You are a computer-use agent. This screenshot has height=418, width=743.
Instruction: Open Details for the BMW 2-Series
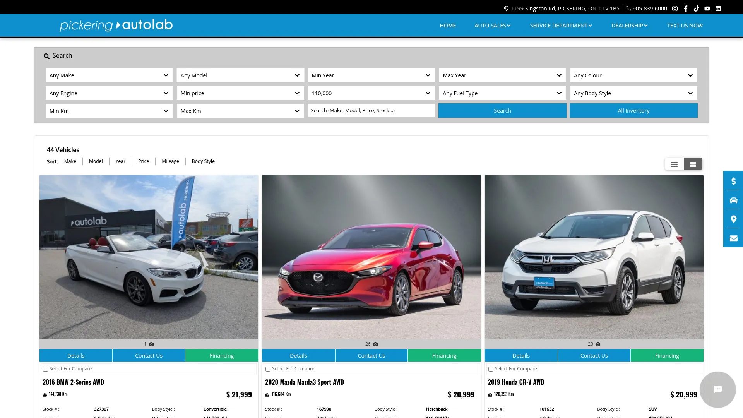pyautogui.click(x=76, y=356)
